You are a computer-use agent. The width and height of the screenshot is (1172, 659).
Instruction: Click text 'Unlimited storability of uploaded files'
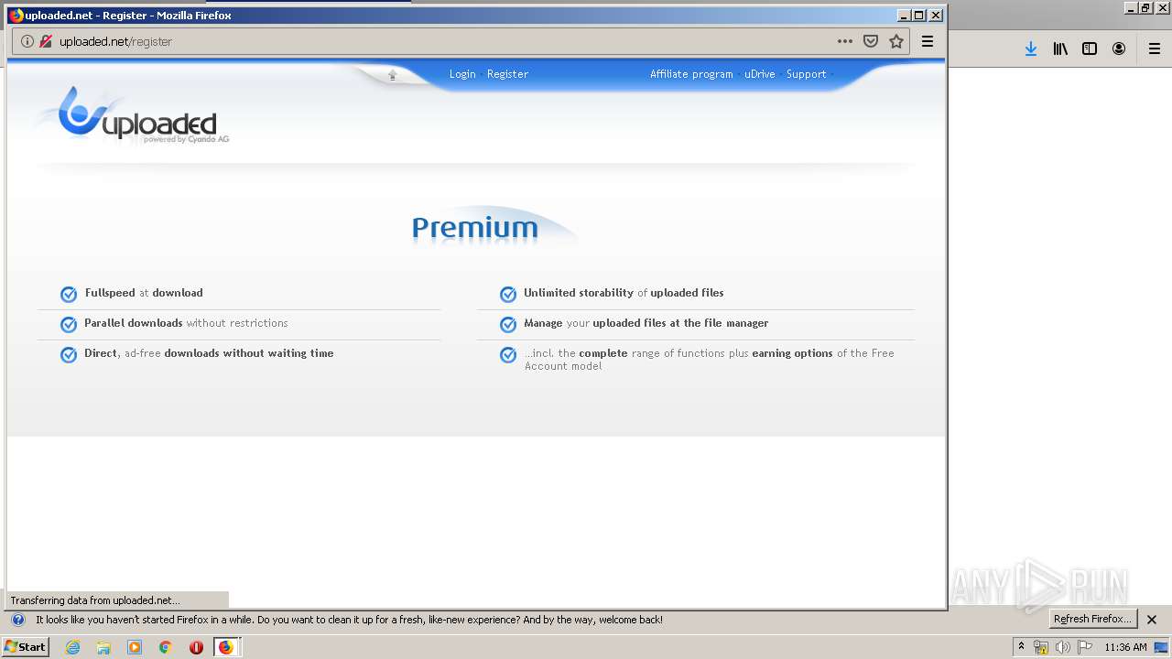pos(624,293)
